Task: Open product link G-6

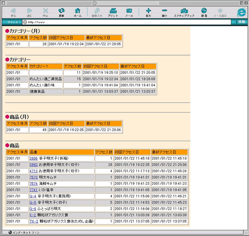Action: (x=33, y=209)
